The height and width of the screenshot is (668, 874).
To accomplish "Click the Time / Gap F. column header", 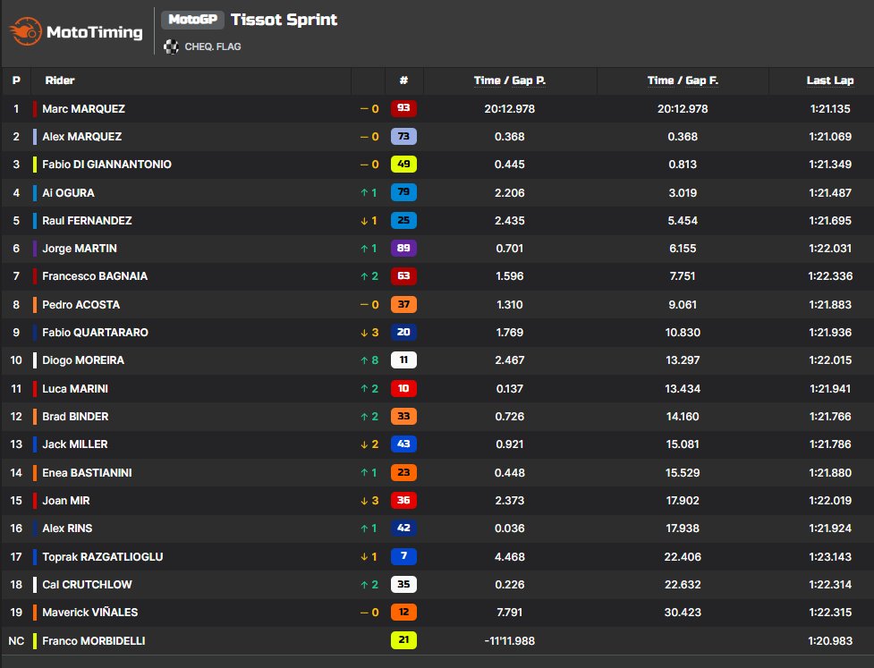I will [683, 80].
